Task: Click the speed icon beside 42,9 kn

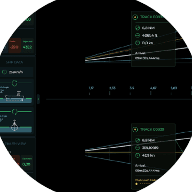Action: (138, 155)
